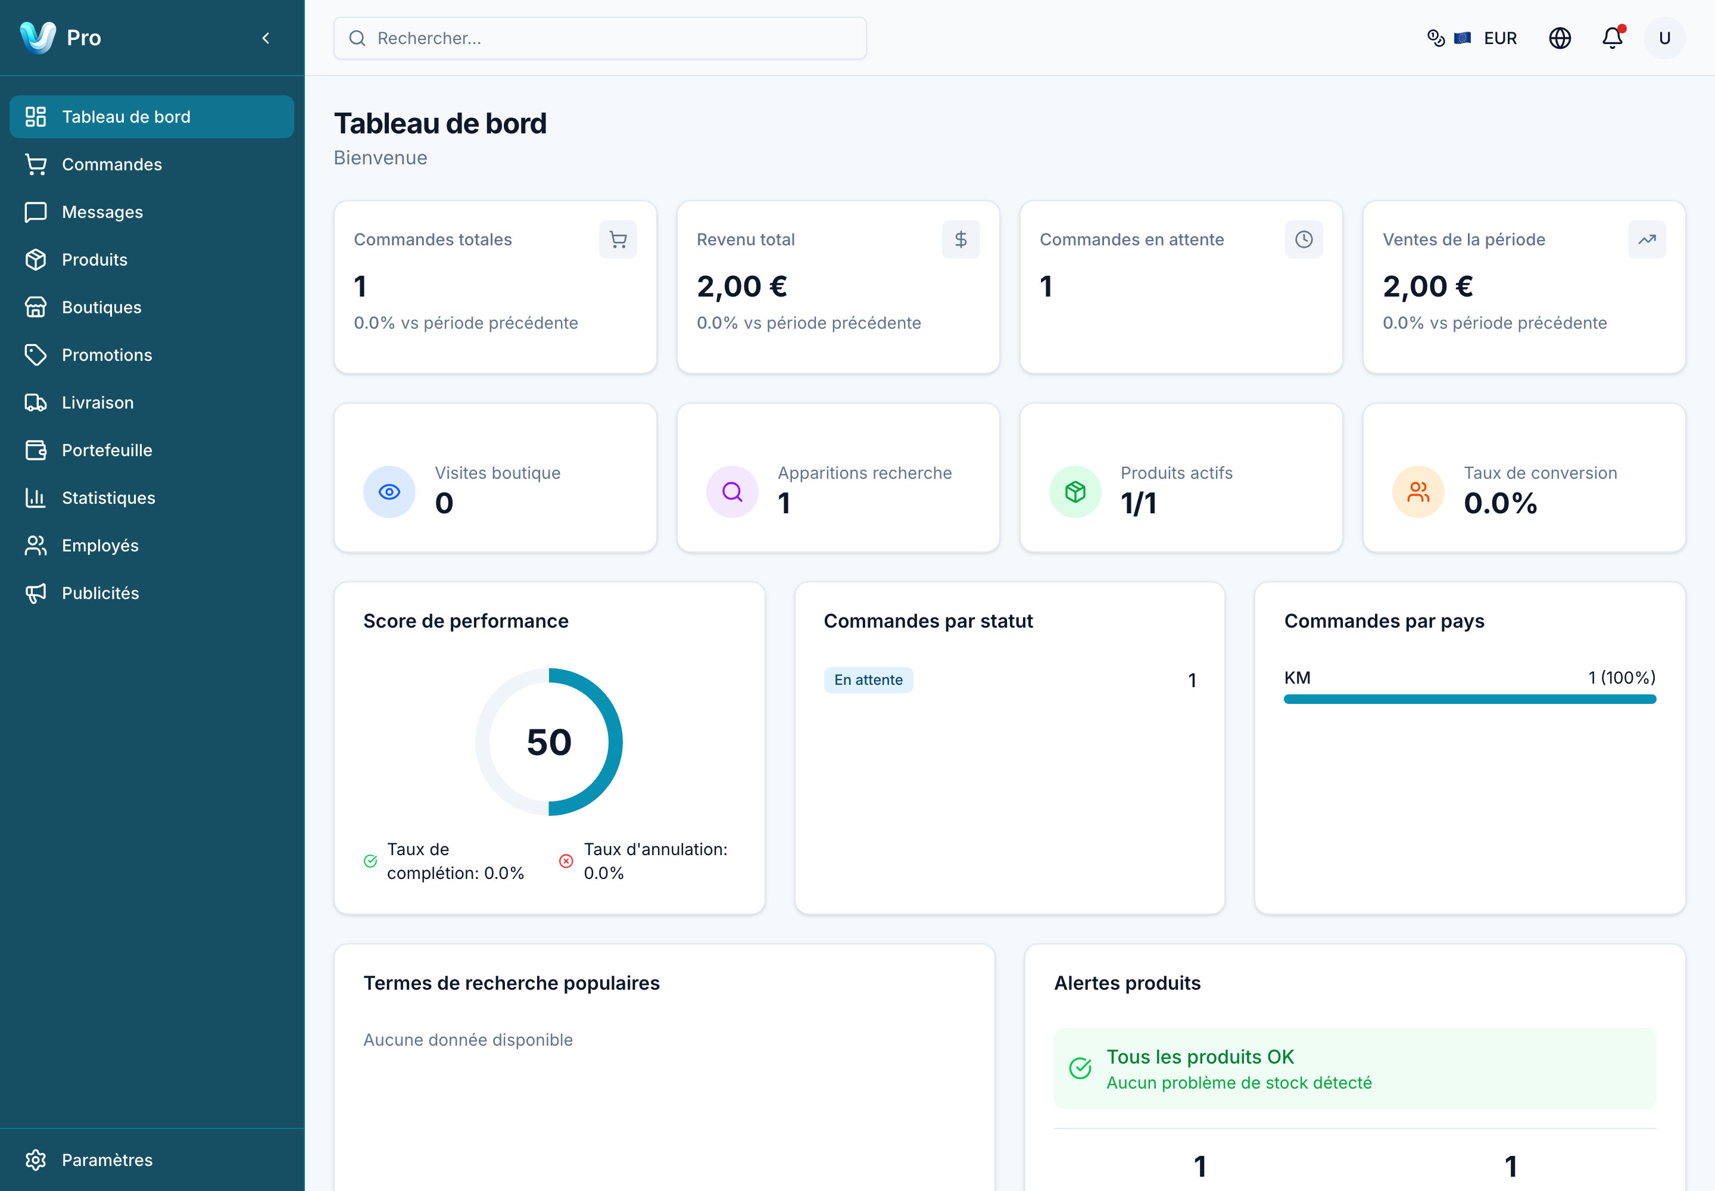The height and width of the screenshot is (1191, 1715).
Task: Click the search magnifier icon in search bar
Action: click(357, 38)
